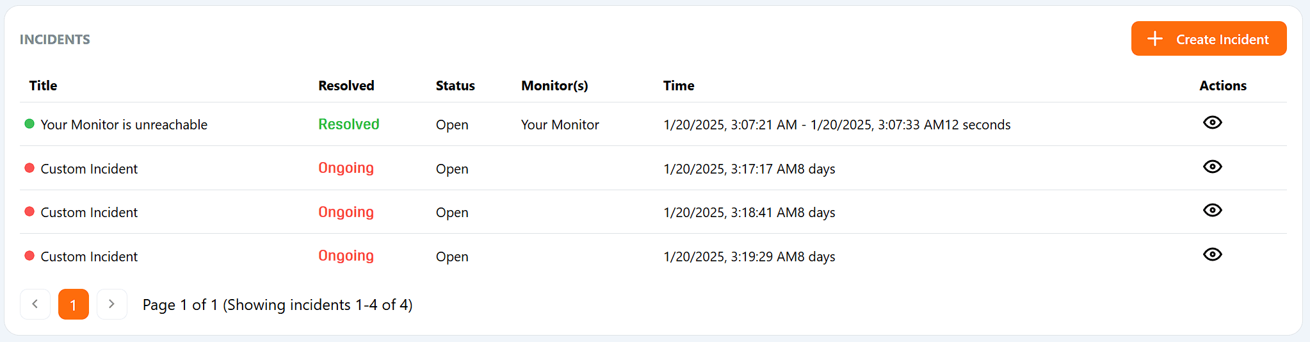Click the Time column header
This screenshot has width=1310, height=342.
679,86
